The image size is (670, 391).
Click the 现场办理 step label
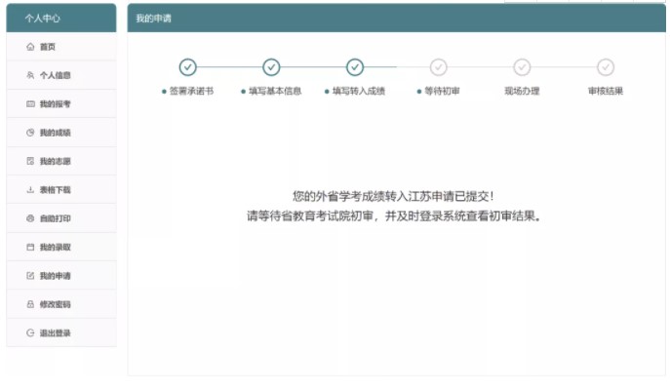pyautogui.click(x=522, y=92)
